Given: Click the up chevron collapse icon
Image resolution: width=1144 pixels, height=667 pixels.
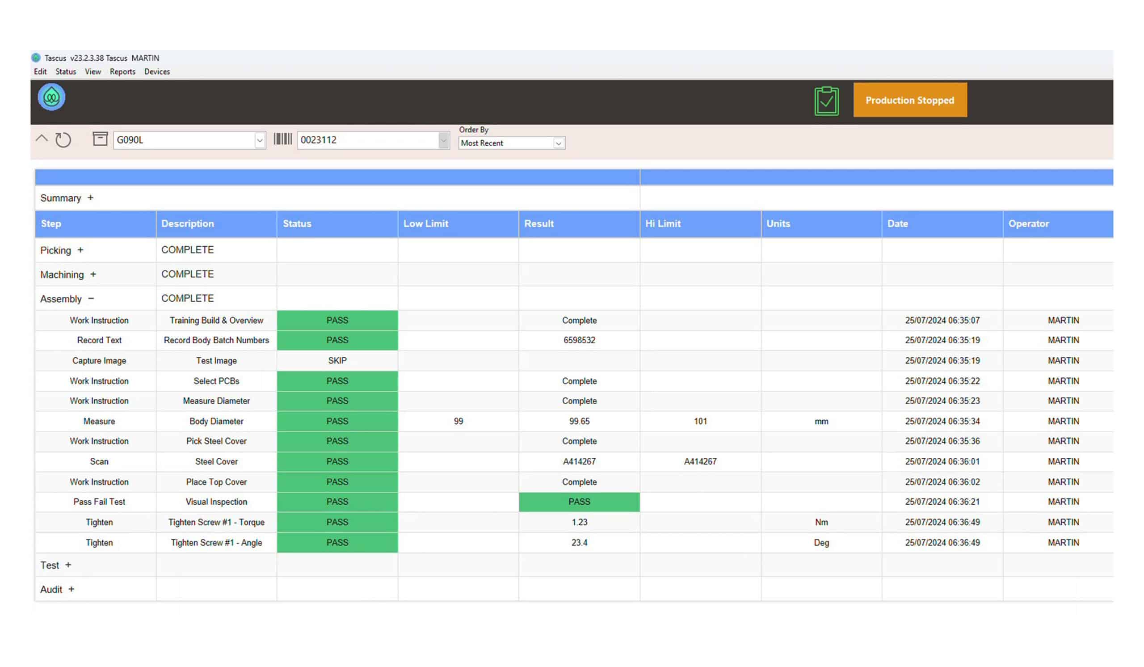Looking at the screenshot, I should 41,139.
